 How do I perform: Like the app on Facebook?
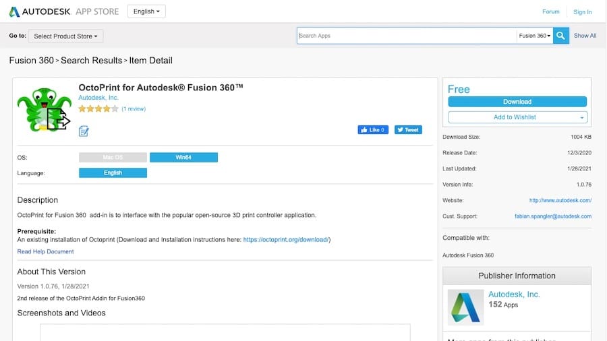click(x=373, y=130)
